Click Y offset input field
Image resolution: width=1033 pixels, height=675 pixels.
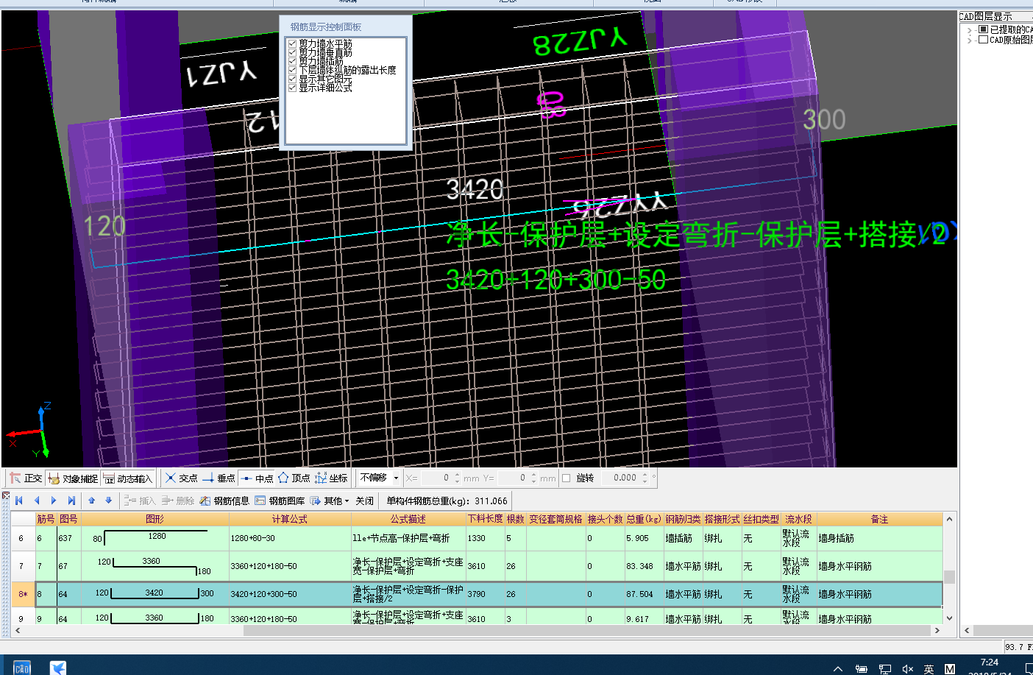point(512,478)
